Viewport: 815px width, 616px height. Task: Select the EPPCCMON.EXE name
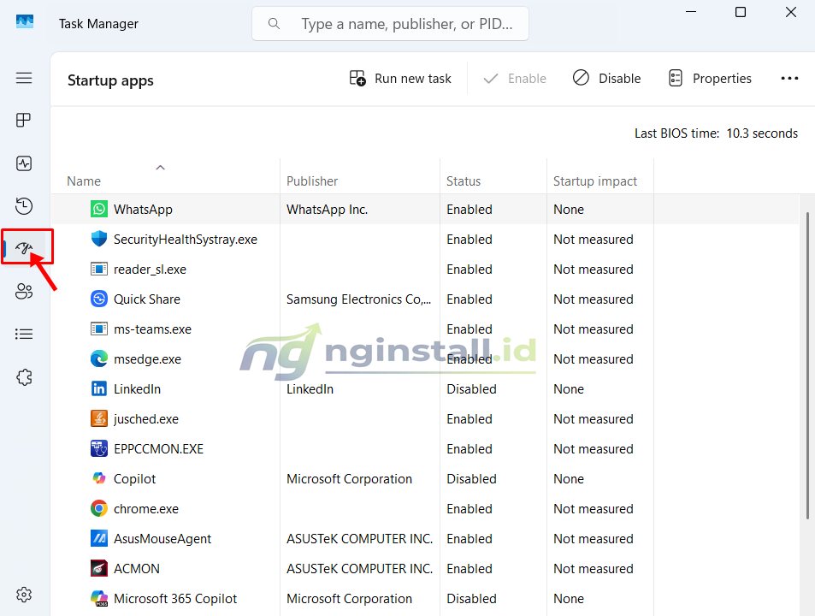(x=158, y=449)
